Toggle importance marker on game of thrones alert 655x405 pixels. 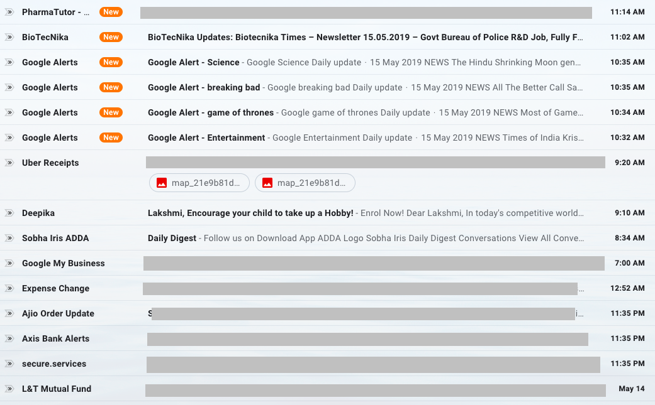tap(9, 112)
